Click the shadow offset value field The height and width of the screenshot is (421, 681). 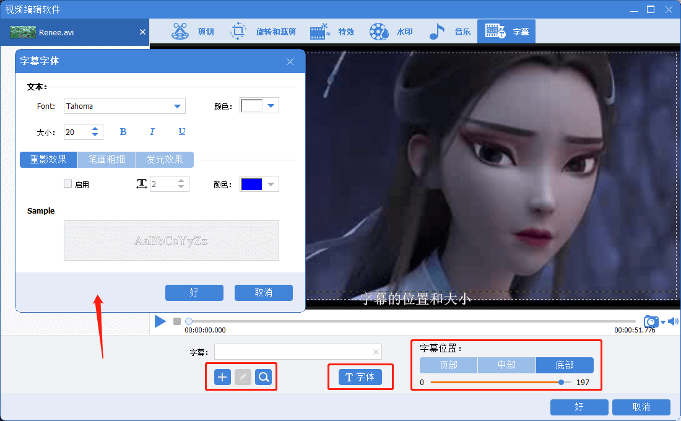[x=163, y=184]
